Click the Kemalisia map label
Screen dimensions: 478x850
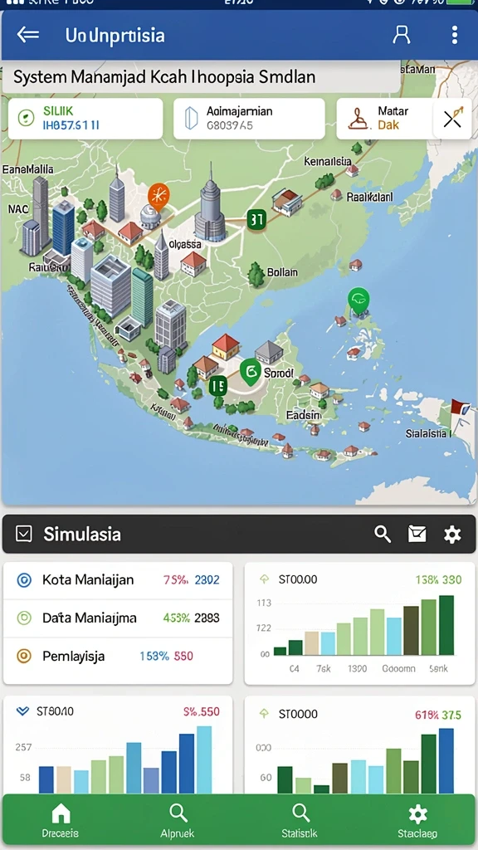coord(327,161)
